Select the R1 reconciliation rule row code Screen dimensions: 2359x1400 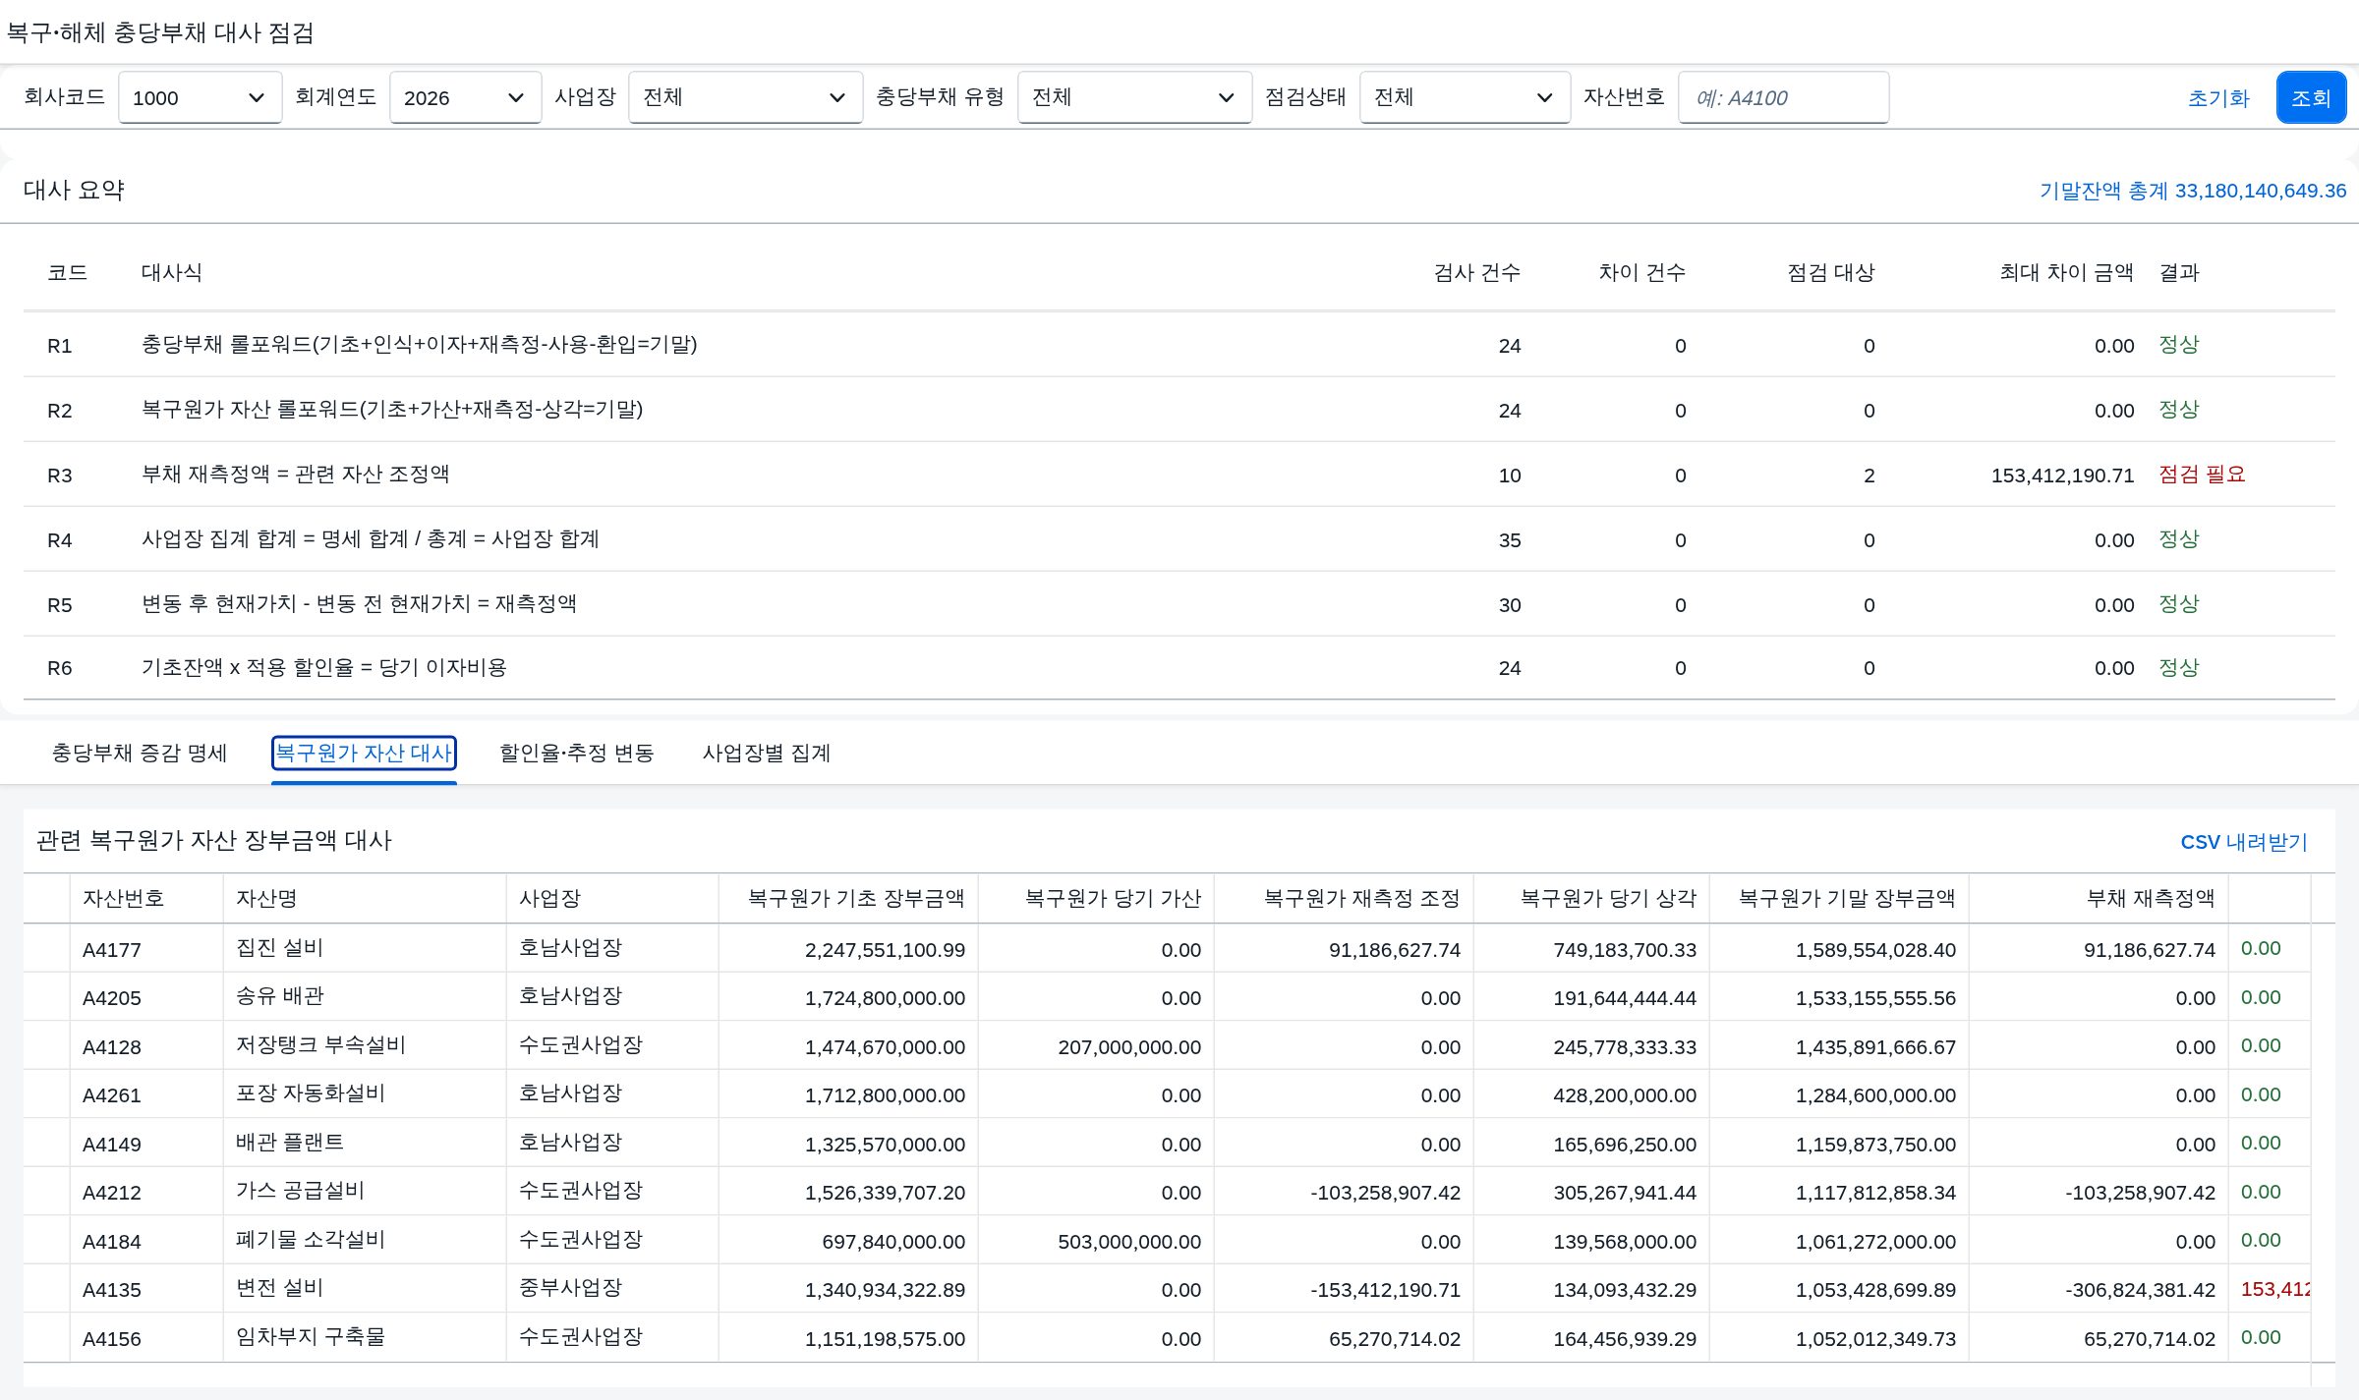[60, 346]
